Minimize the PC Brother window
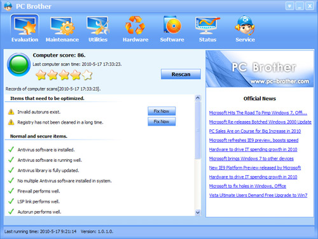The width and height of the screenshot is (318, 239). [x=300, y=6]
